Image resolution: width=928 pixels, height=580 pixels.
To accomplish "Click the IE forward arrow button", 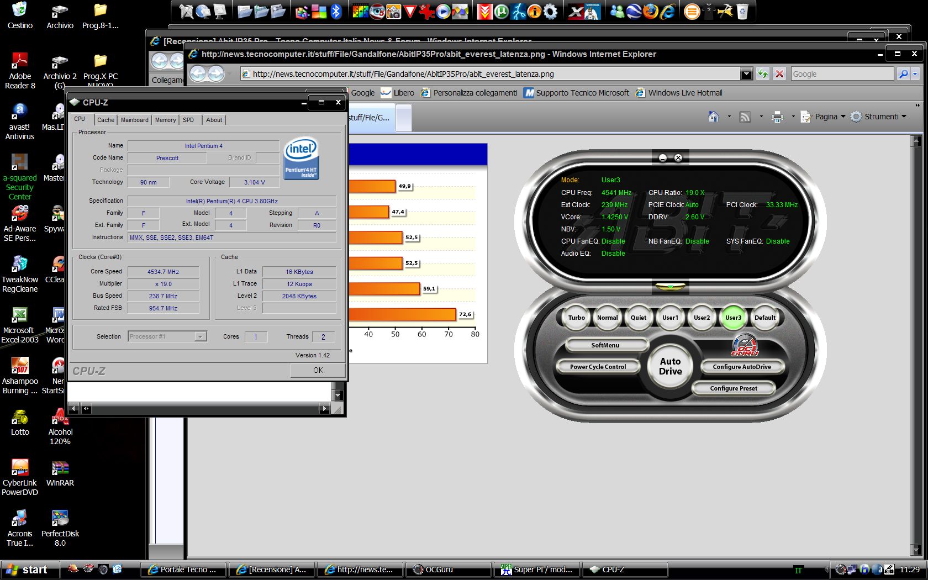I will tap(216, 73).
